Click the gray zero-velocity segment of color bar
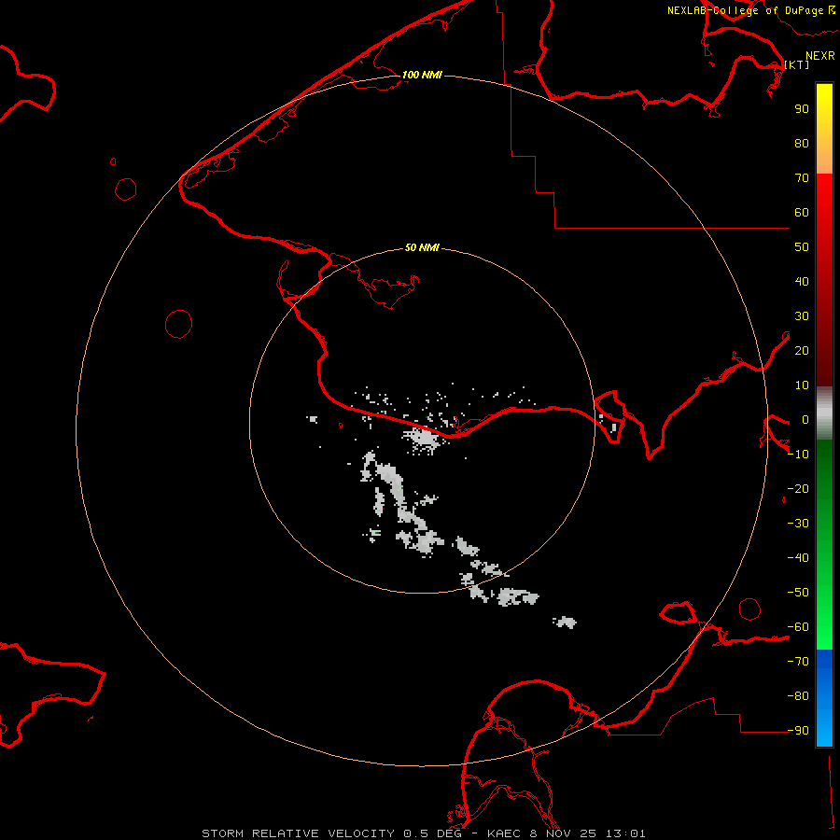 point(824,413)
